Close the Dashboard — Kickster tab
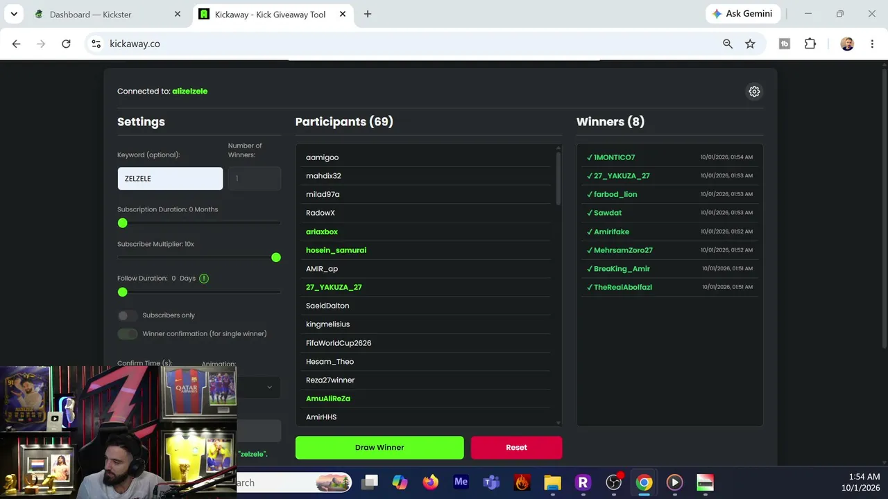888x499 pixels. coord(178,14)
